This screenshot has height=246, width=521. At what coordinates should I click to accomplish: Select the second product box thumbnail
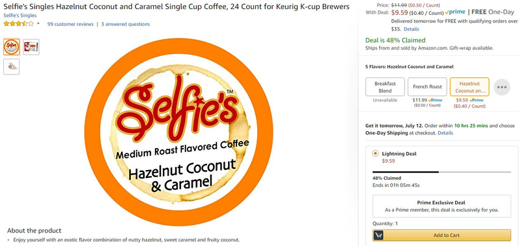[x=31, y=47]
